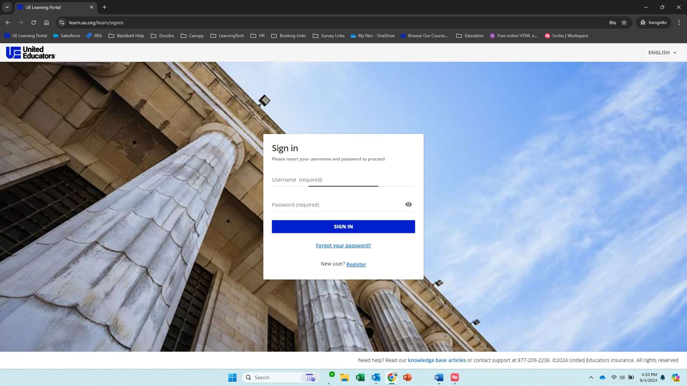The width and height of the screenshot is (687, 386).
Task: Open Word from the taskbar
Action: (439, 377)
